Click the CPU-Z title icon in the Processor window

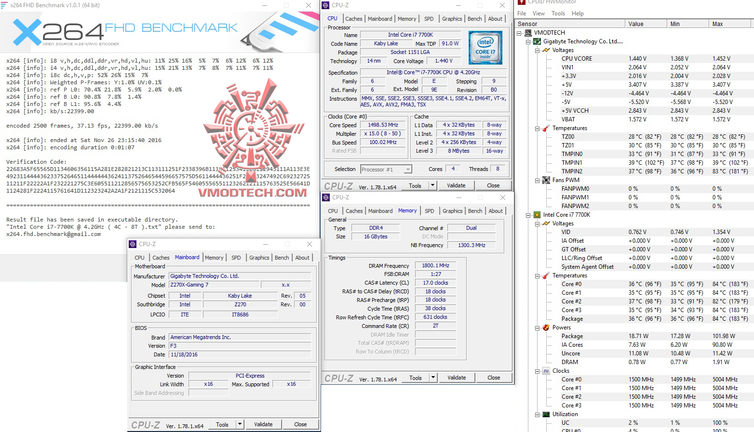point(325,5)
